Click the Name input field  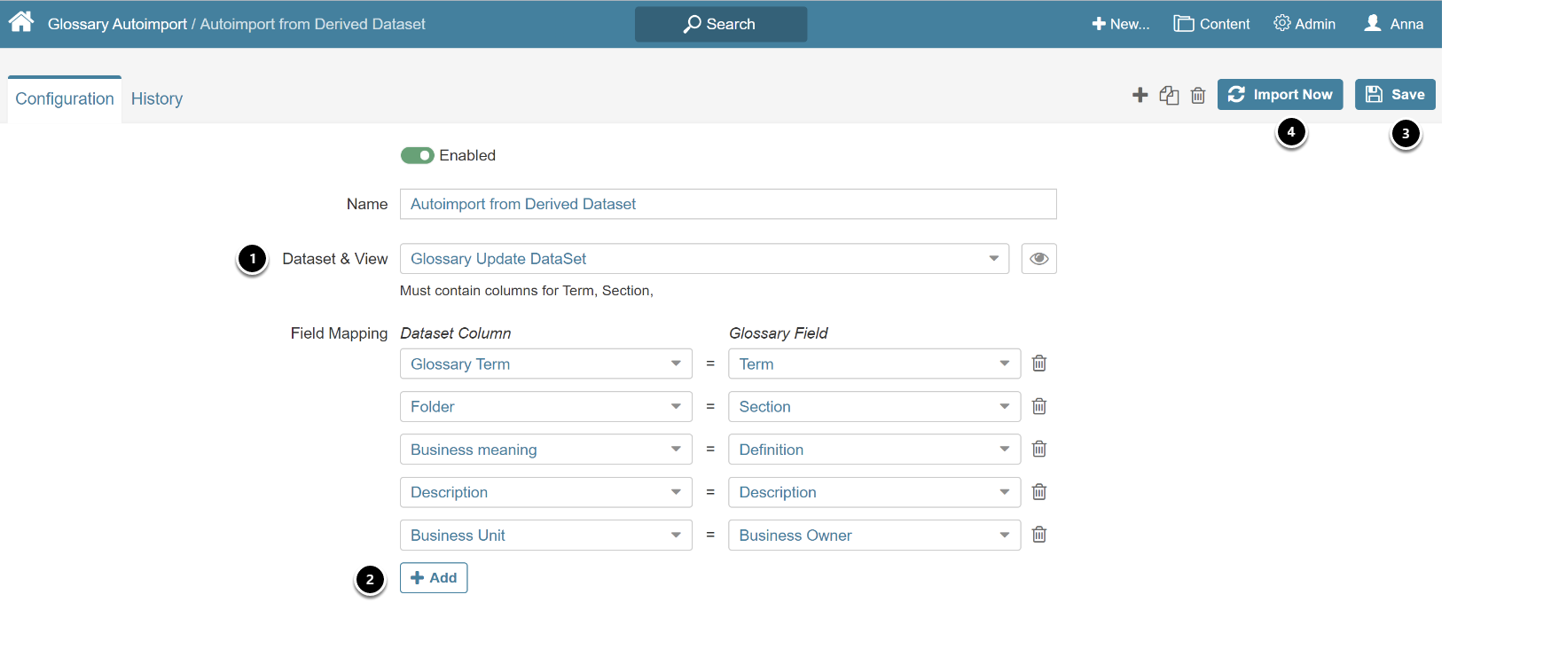point(727,204)
